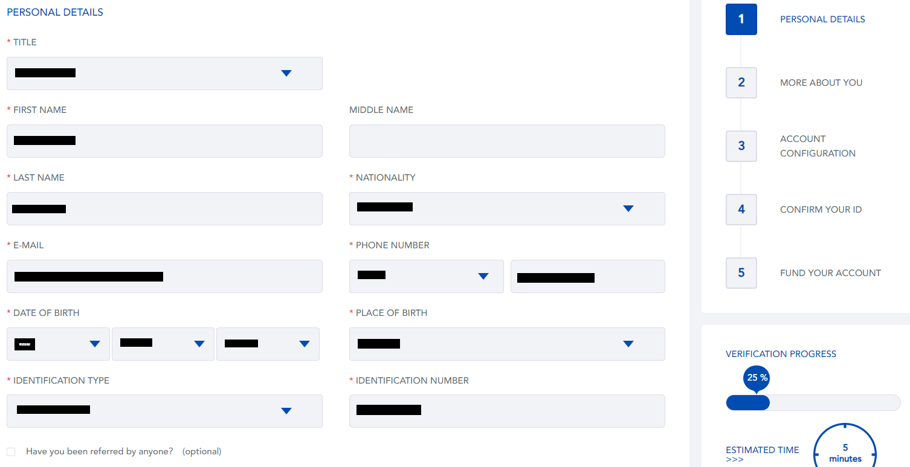Click the 5 minutes clock icon

845,446
